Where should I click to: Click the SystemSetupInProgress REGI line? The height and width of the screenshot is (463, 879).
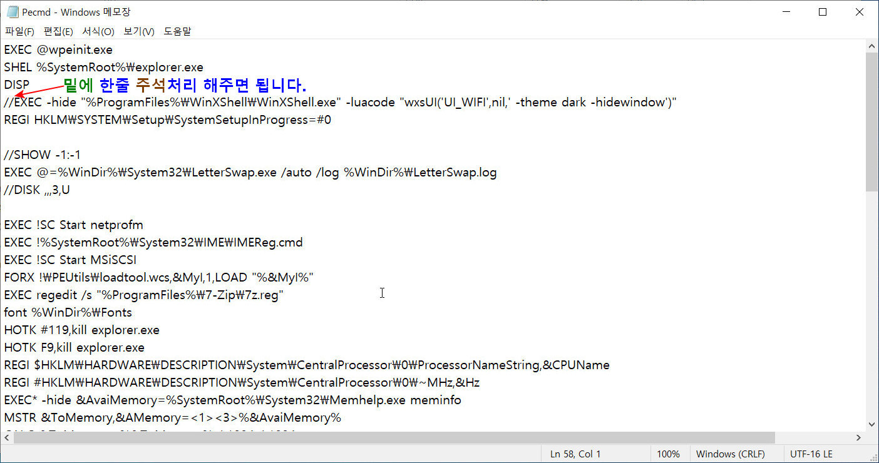[167, 120]
